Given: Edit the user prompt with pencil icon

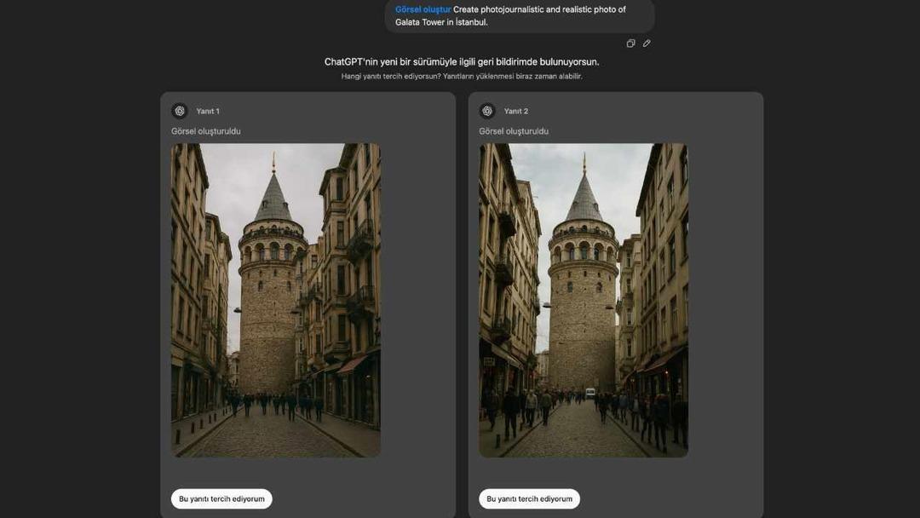Looking at the screenshot, I should click(647, 43).
